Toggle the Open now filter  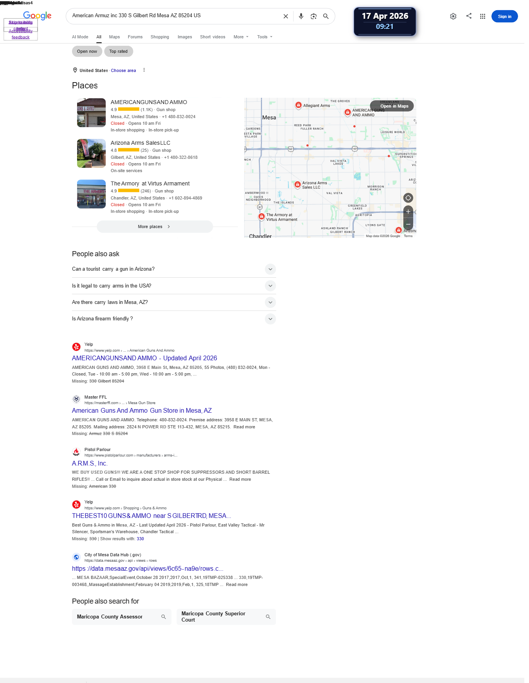(x=87, y=51)
